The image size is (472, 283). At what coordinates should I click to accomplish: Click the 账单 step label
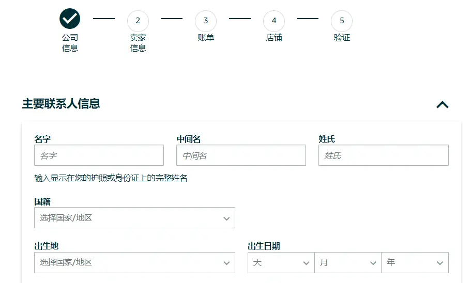click(206, 38)
